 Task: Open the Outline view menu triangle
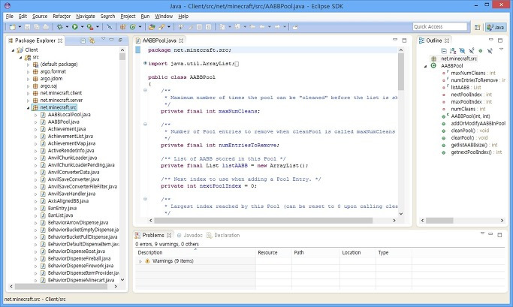(501, 50)
